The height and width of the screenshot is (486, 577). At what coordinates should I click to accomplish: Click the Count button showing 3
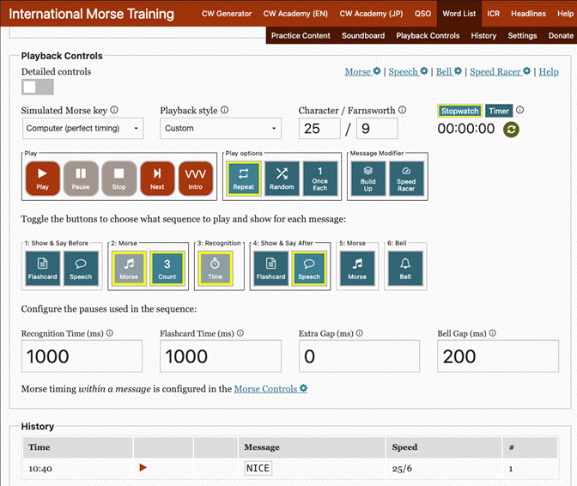pyautogui.click(x=167, y=269)
